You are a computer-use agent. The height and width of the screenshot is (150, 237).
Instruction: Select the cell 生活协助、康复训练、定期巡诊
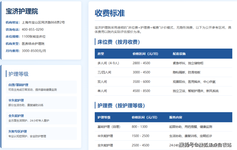point(191,136)
